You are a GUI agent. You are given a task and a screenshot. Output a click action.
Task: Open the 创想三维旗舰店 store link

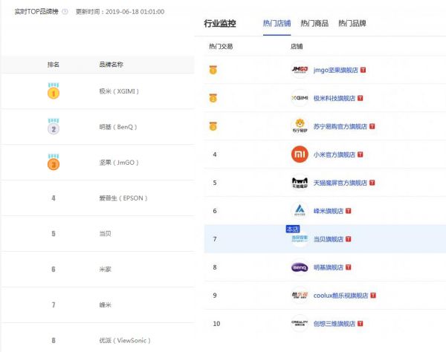click(334, 324)
